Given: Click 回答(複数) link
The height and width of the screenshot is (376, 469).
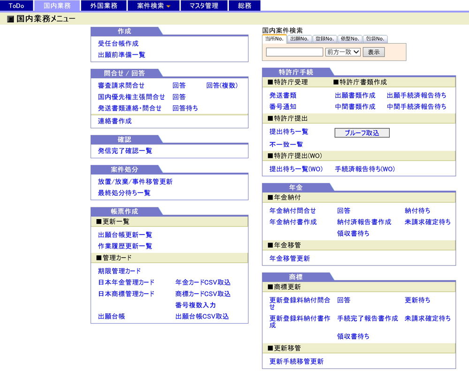Looking at the screenshot, I should (x=222, y=86).
